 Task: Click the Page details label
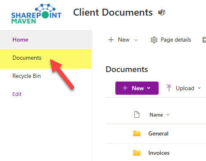coord(176,40)
